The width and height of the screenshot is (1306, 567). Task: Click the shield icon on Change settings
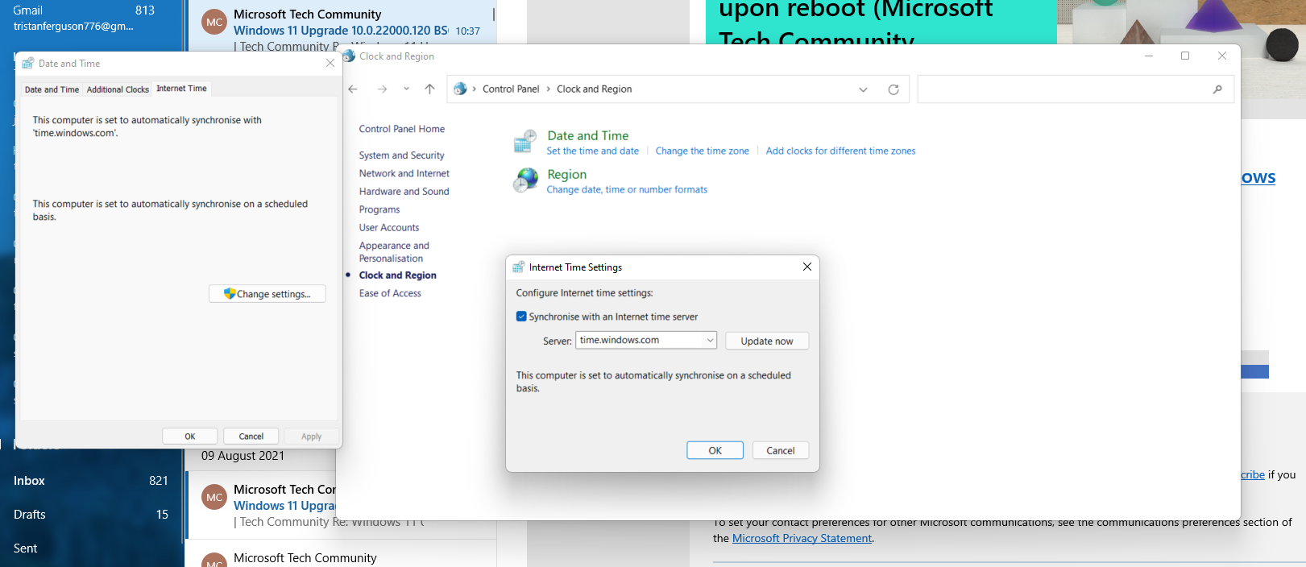click(230, 294)
